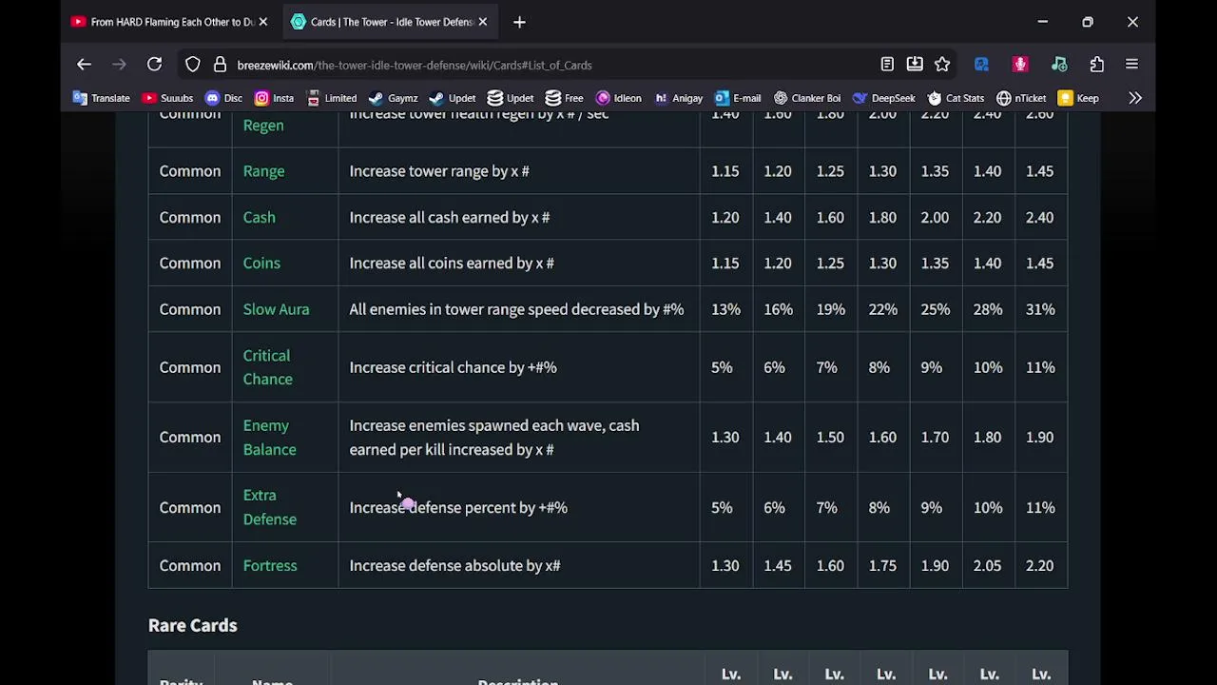Toggle reader view icon
Screen dimensions: 1217x685
pyautogui.click(x=887, y=65)
